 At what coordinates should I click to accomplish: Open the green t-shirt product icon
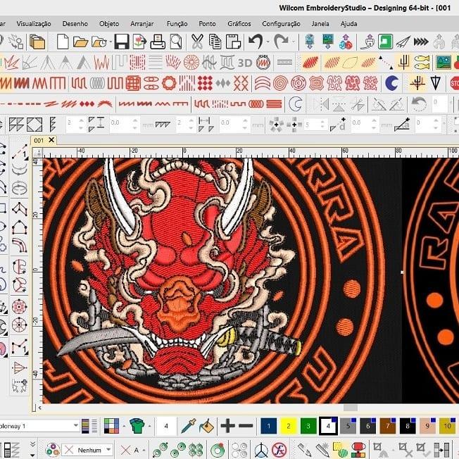point(137,426)
